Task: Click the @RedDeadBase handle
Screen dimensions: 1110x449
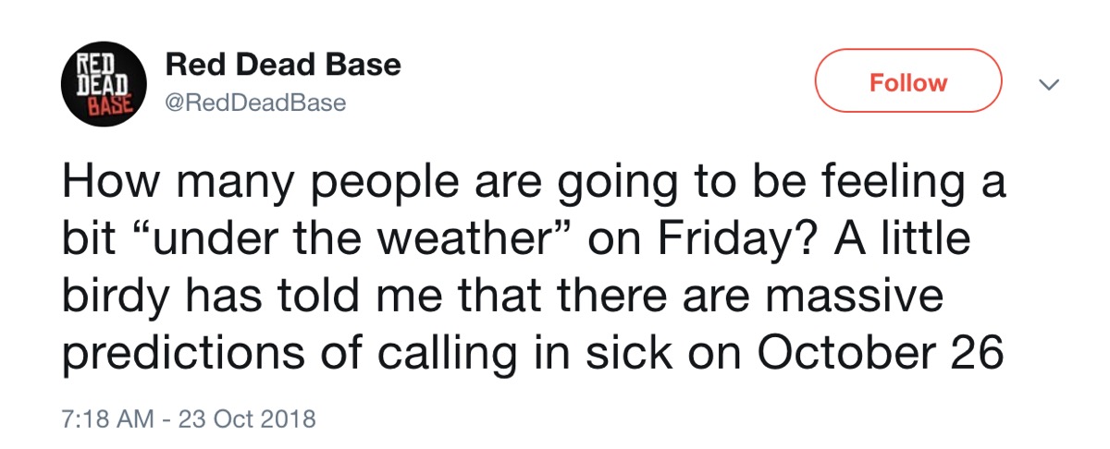Action: coord(254,103)
